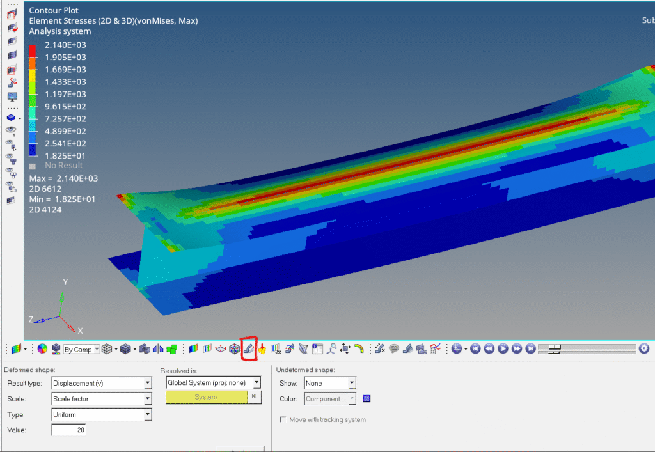Click the green mesh lines cubes icon
Image resolution: width=655 pixels, height=452 pixels.
(x=171, y=349)
